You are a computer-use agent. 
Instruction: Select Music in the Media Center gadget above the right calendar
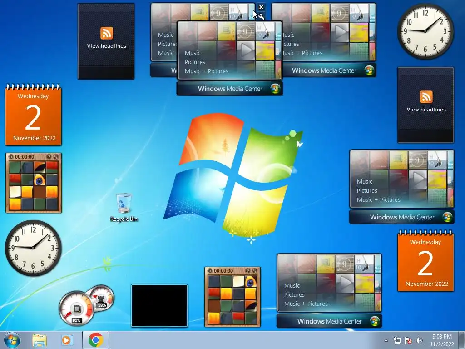tap(365, 182)
